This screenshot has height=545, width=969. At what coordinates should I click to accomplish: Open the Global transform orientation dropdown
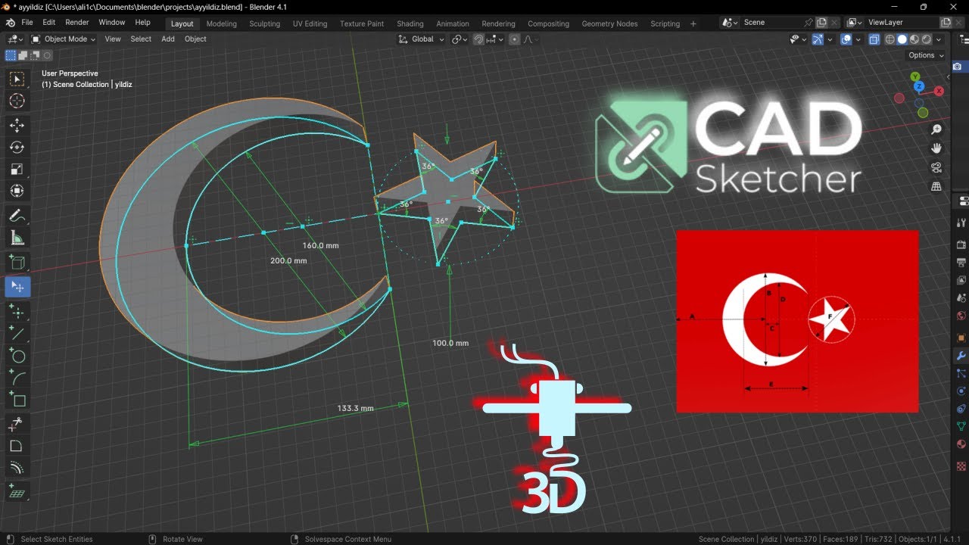pyautogui.click(x=422, y=39)
